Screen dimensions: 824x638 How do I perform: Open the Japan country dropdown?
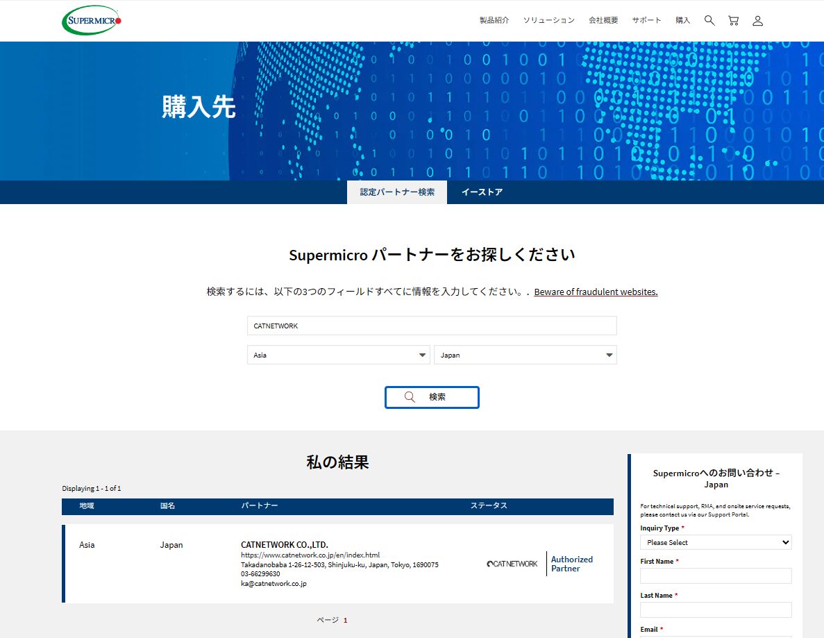pos(525,354)
